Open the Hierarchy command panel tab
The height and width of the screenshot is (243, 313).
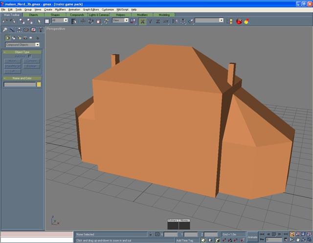[x=19, y=30]
